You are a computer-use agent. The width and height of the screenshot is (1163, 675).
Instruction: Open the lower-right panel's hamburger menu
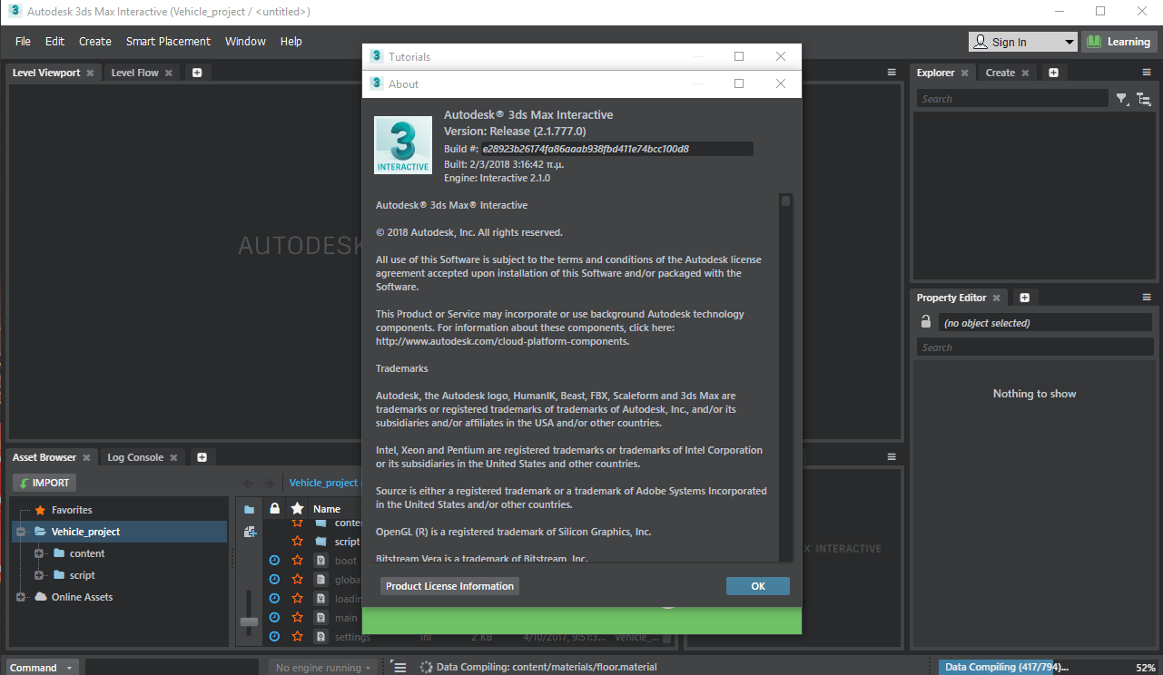[892, 457]
